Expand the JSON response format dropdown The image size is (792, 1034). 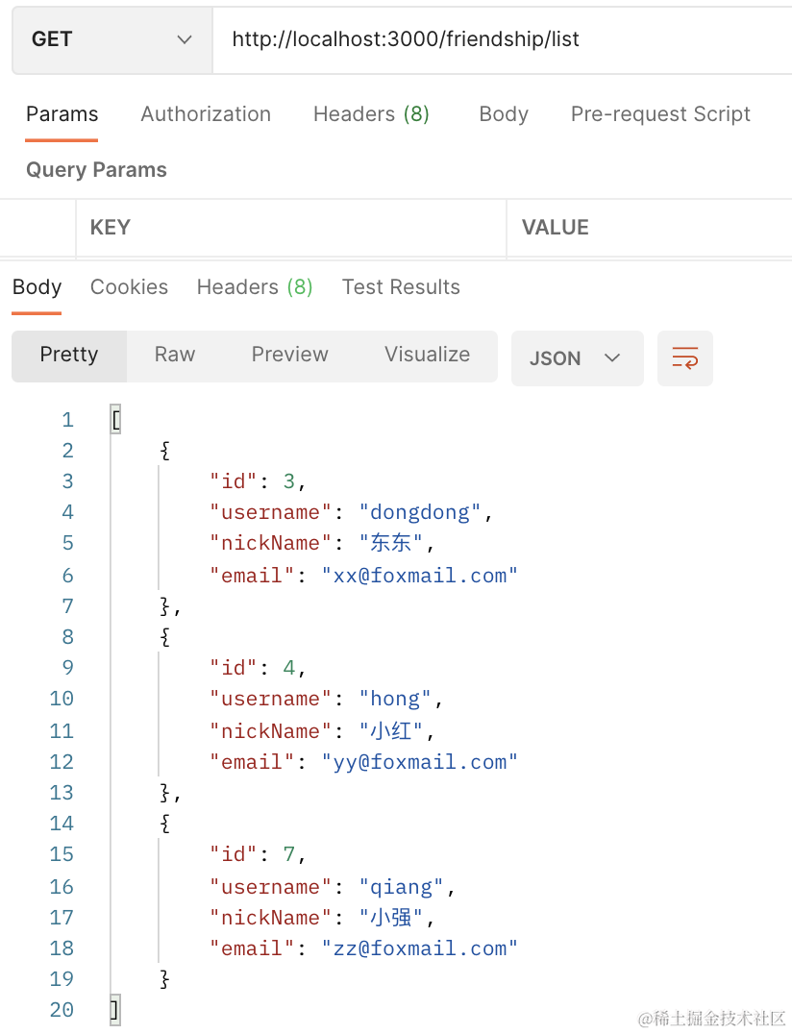point(577,358)
